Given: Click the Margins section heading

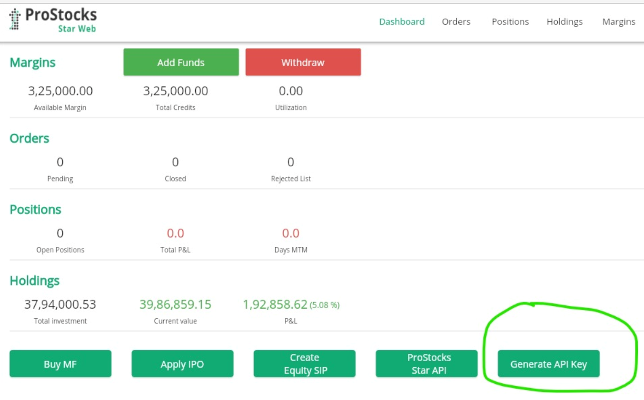Looking at the screenshot, I should pyautogui.click(x=32, y=63).
